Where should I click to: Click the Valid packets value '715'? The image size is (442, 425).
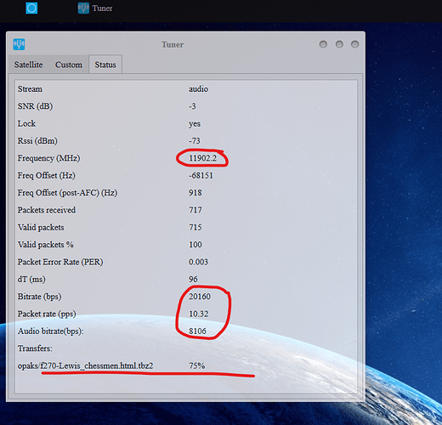(195, 228)
